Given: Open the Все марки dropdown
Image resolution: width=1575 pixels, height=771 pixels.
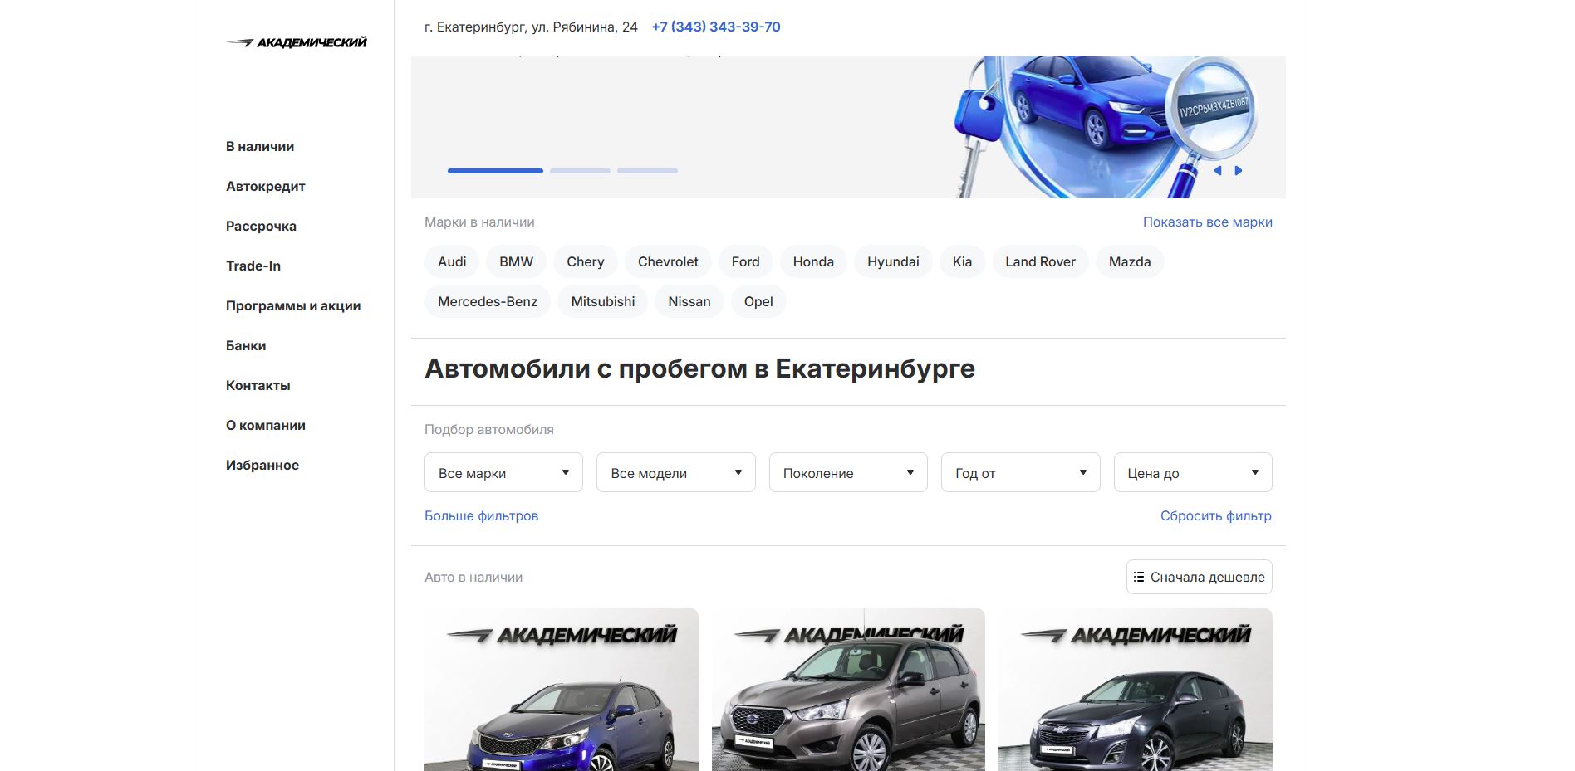Looking at the screenshot, I should pos(503,472).
